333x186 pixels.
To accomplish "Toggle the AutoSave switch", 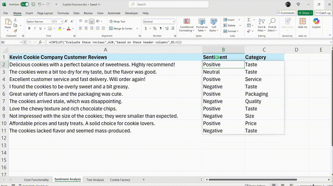I will pos(25,5).
